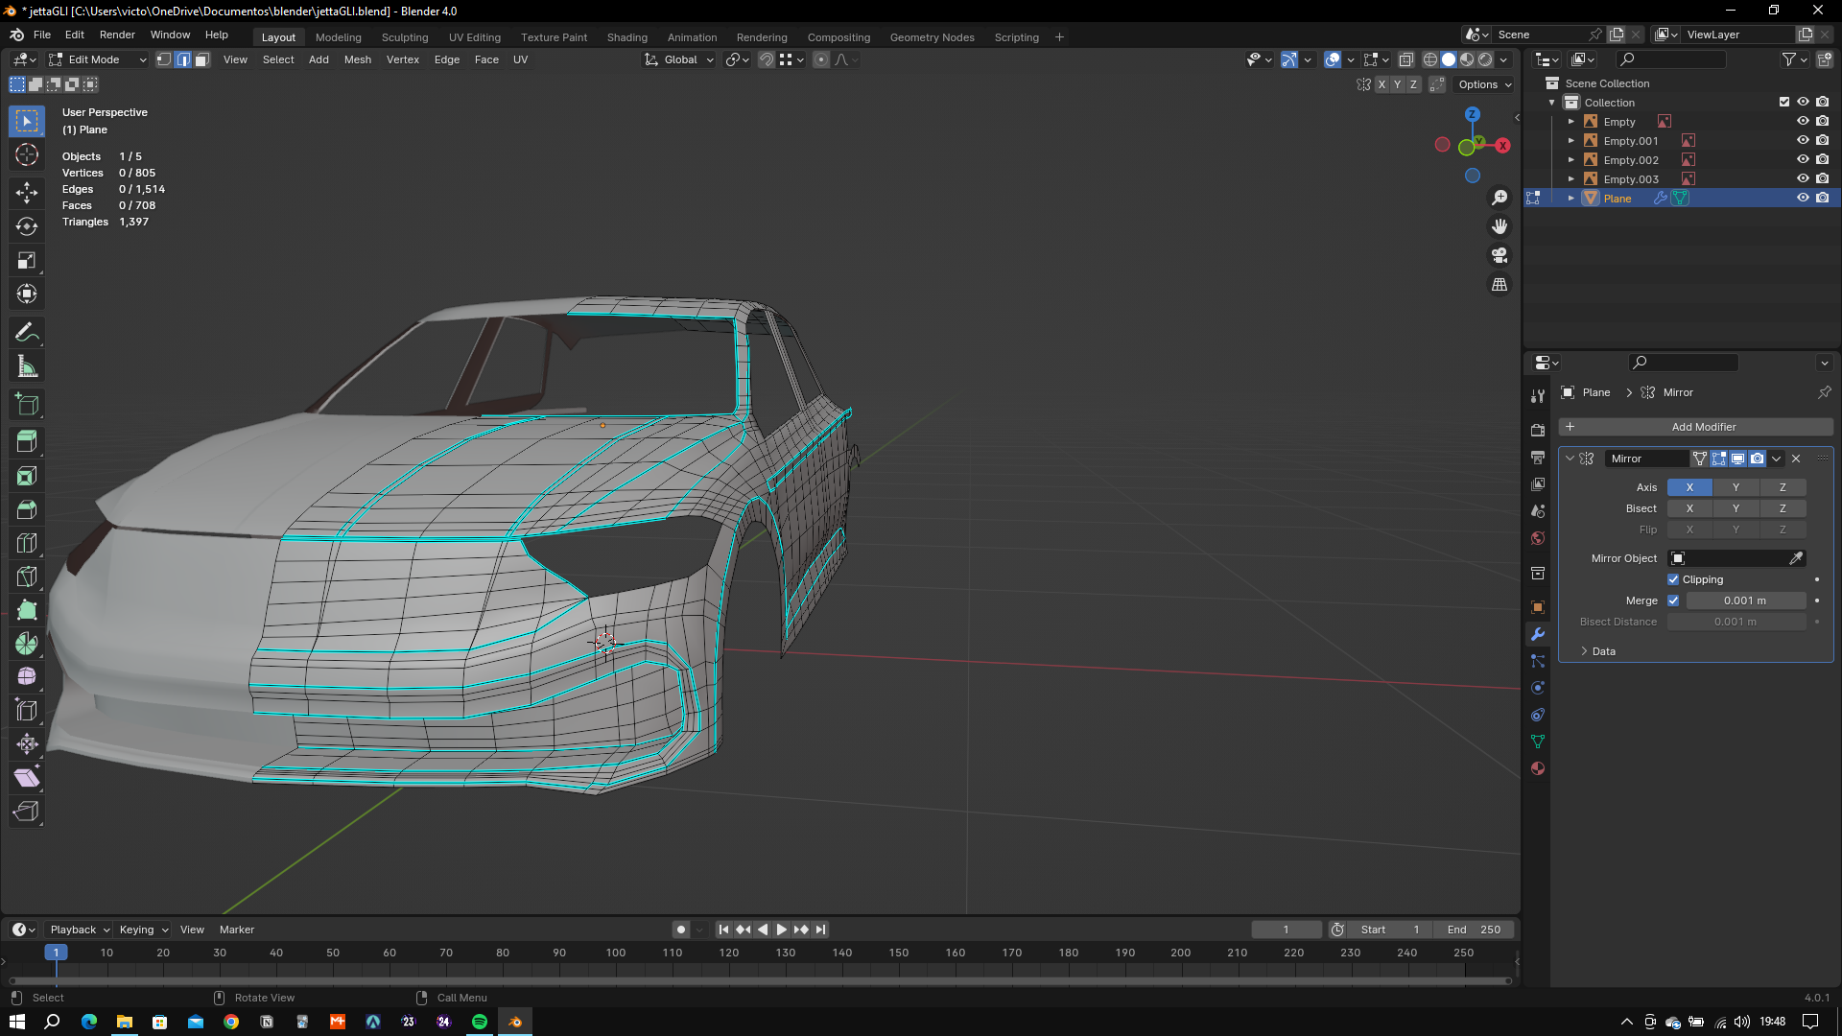
Task: Enable the Y axis mirror button
Action: pyautogui.click(x=1735, y=487)
